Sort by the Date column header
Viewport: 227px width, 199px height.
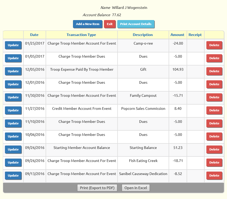[34, 35]
